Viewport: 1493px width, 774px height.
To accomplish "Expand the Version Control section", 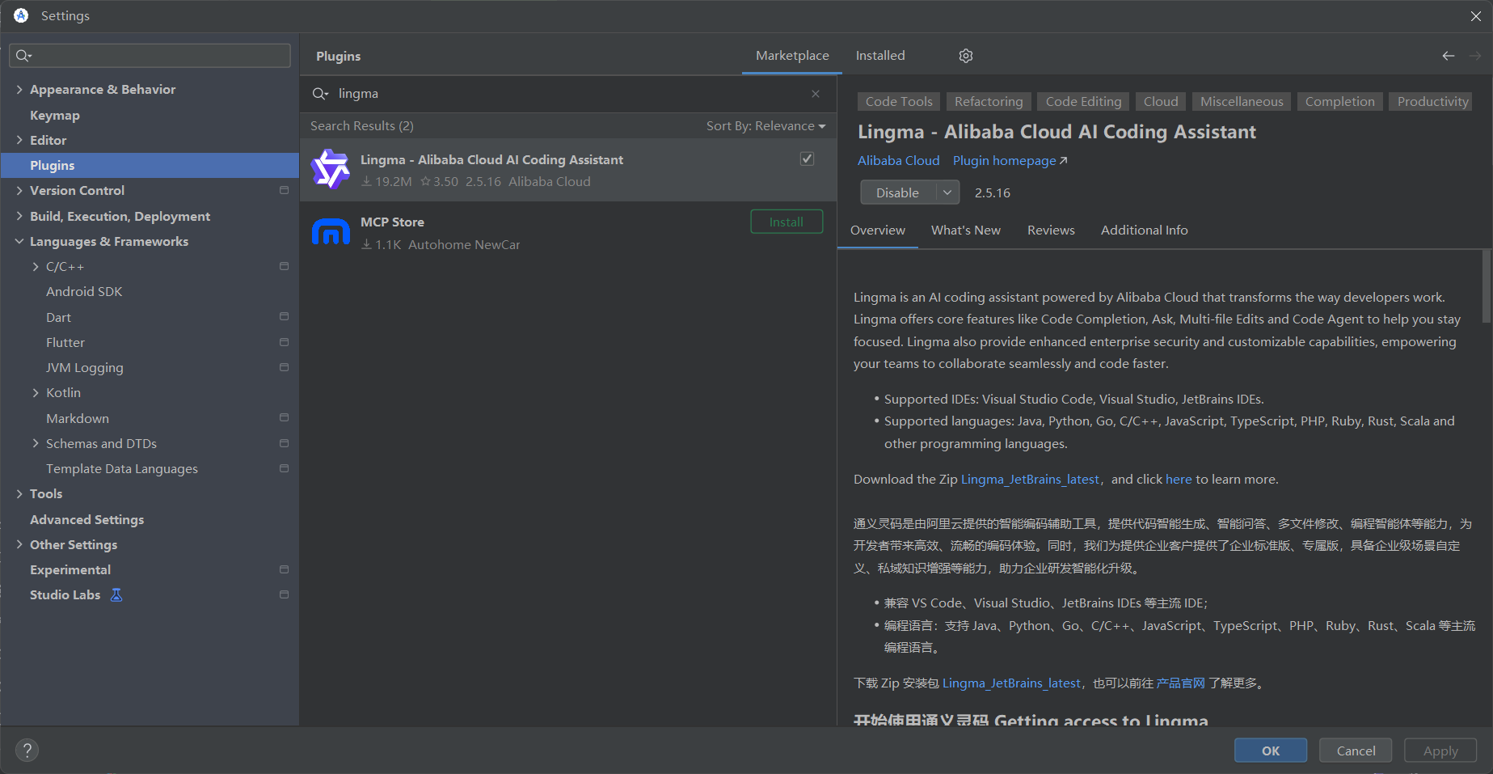I will click(19, 191).
